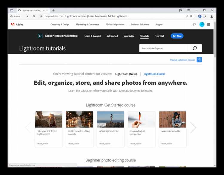Open 'Take your first steps' tutorial thumbnail
This screenshot has height=175, width=224.
coord(49,119)
